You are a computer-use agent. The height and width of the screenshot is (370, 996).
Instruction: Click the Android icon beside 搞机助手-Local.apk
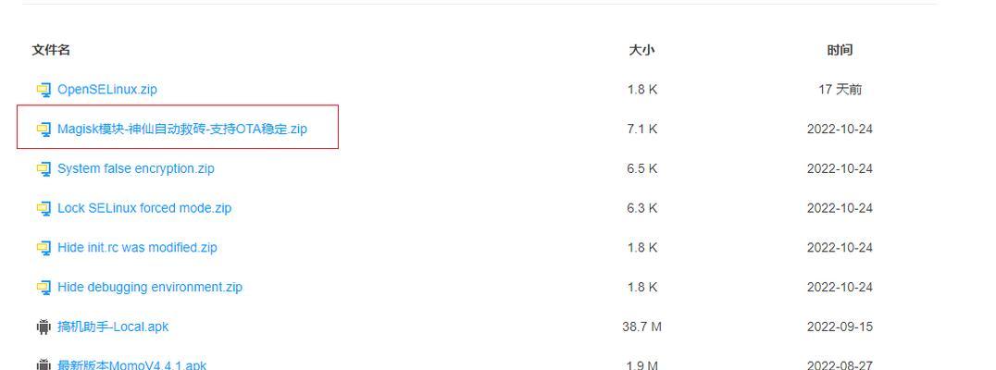[x=44, y=327]
